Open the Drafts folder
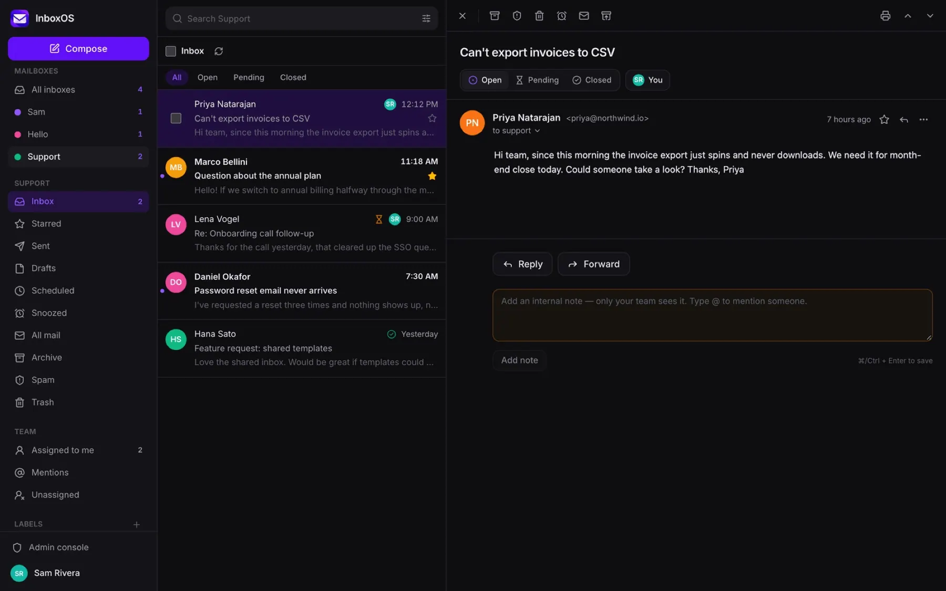This screenshot has width=946, height=591. click(78, 268)
